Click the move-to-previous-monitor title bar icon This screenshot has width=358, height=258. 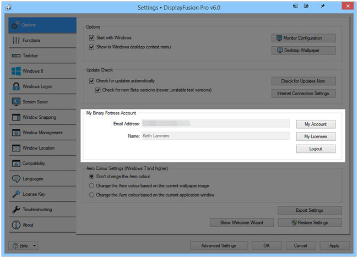click(x=295, y=6)
